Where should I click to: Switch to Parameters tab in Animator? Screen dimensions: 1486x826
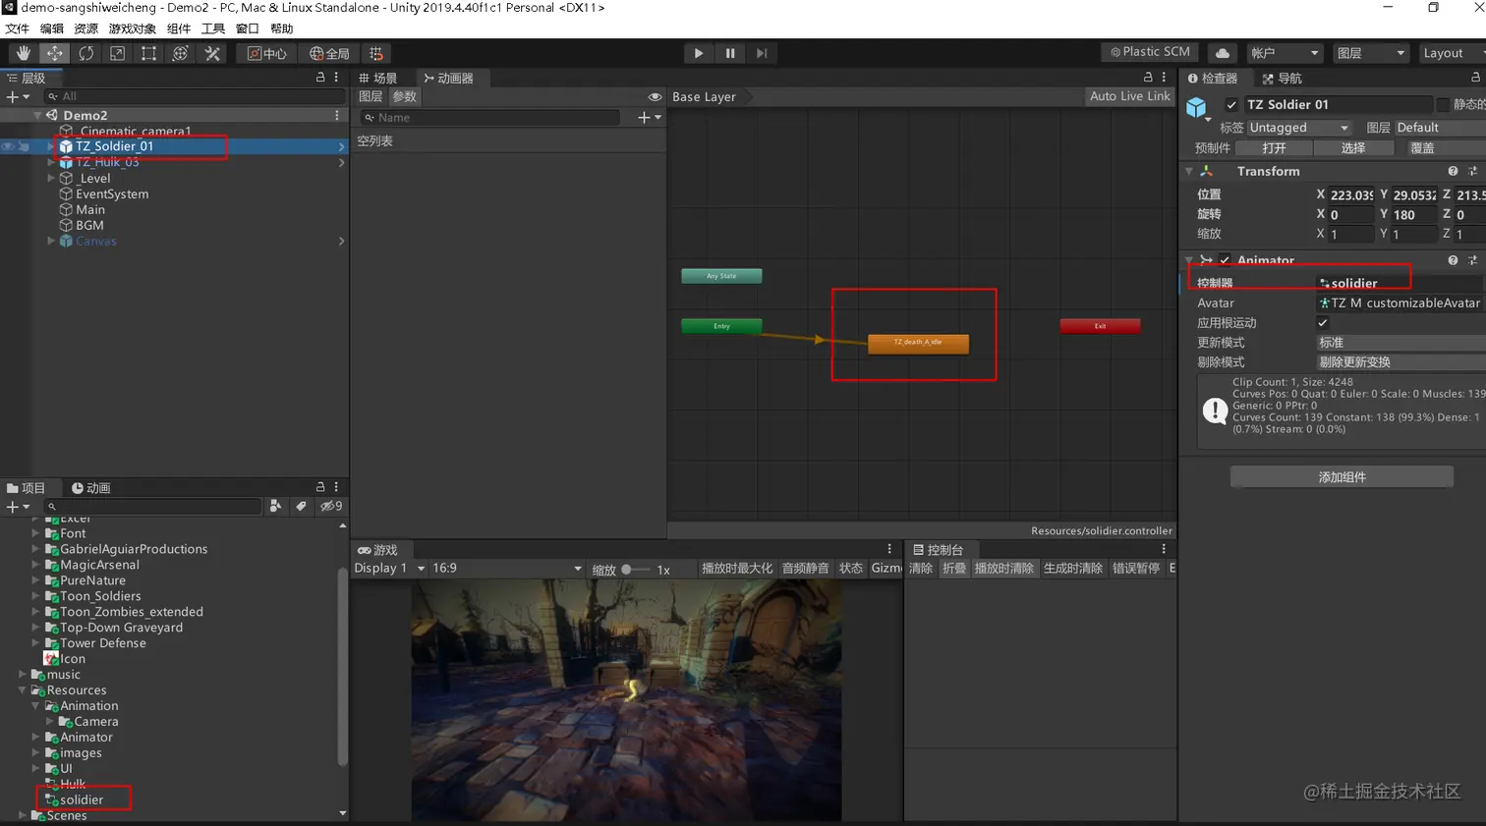[x=405, y=96]
